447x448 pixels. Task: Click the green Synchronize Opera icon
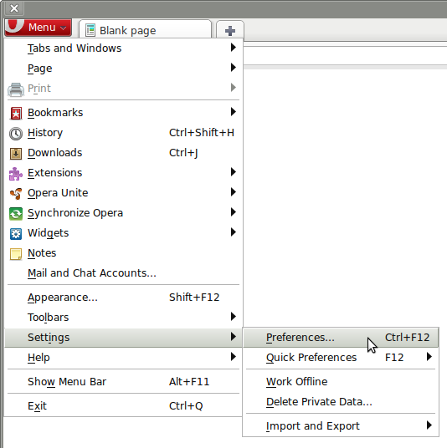(x=16, y=214)
